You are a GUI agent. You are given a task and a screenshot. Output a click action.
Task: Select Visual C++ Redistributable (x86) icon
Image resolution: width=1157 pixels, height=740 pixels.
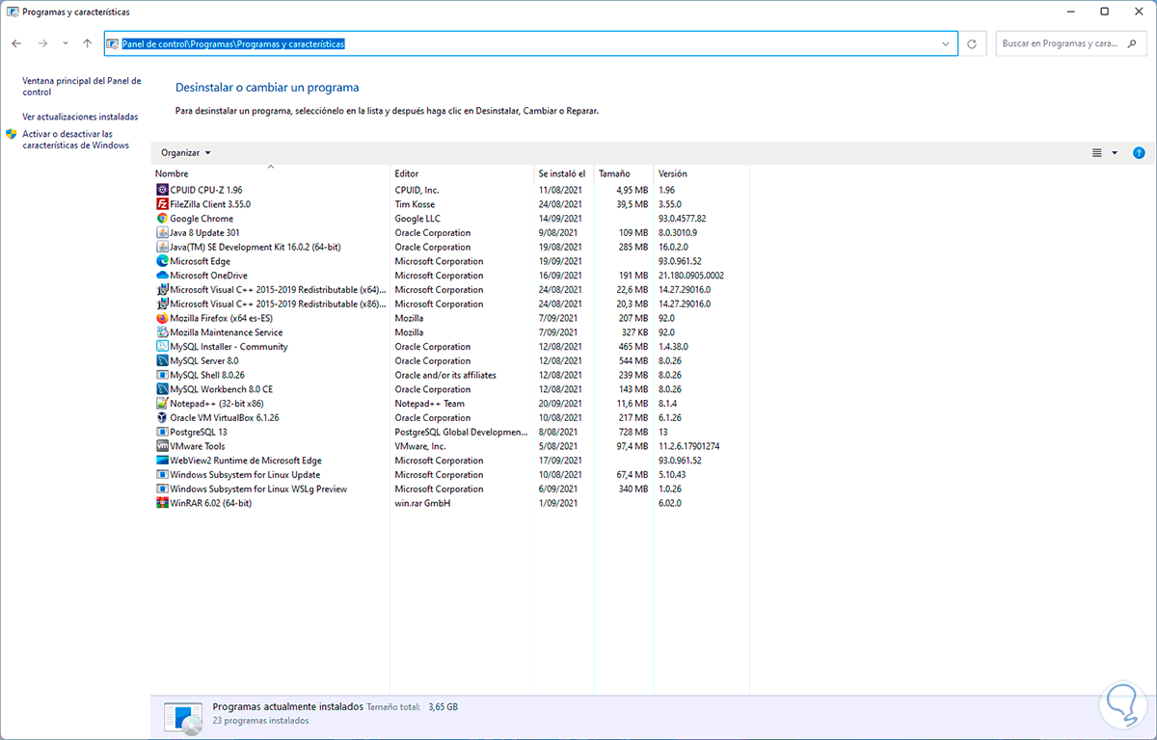click(162, 304)
